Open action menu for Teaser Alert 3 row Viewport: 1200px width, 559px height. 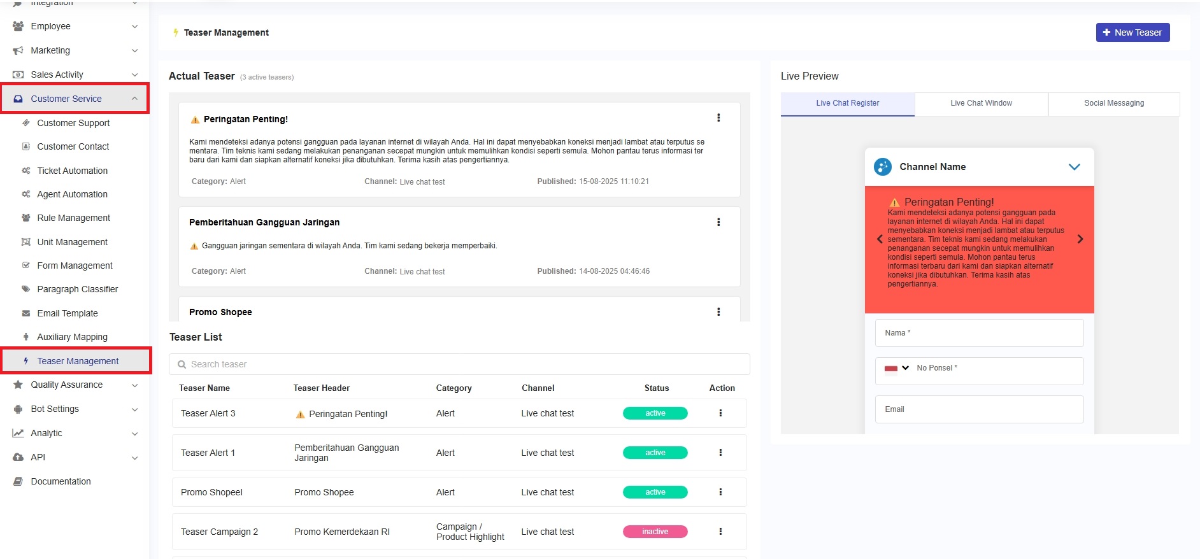click(720, 413)
